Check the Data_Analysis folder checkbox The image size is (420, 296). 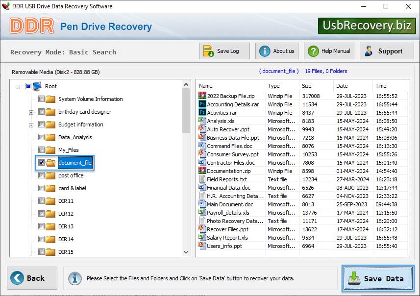(41, 137)
